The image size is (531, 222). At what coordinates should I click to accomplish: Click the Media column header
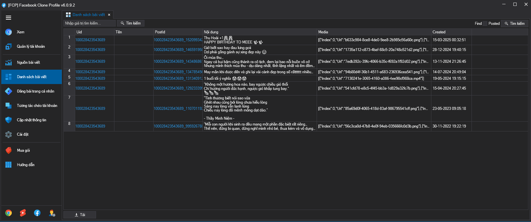[374, 32]
